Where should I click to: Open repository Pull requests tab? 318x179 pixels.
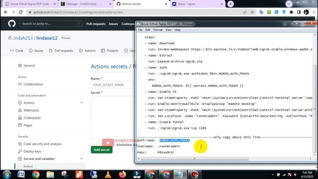point(61,51)
